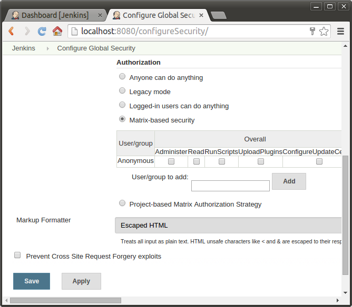Image resolution: width=352 pixels, height=307 pixels.
Task: Reload the page with refresh icon
Action: (x=42, y=31)
